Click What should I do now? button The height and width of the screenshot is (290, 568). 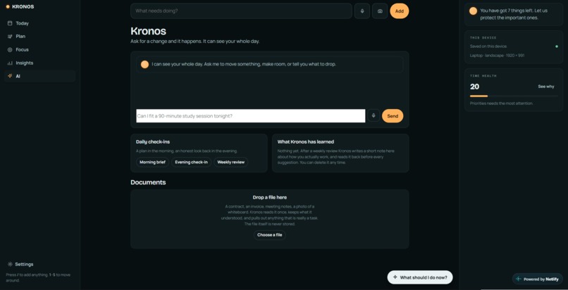420,277
